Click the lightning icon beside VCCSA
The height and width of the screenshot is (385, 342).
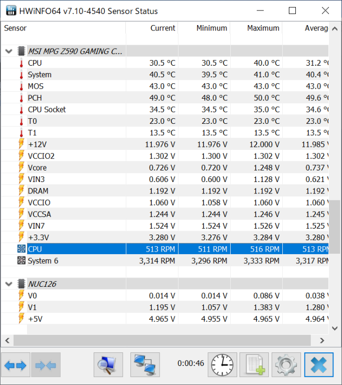coord(22,214)
